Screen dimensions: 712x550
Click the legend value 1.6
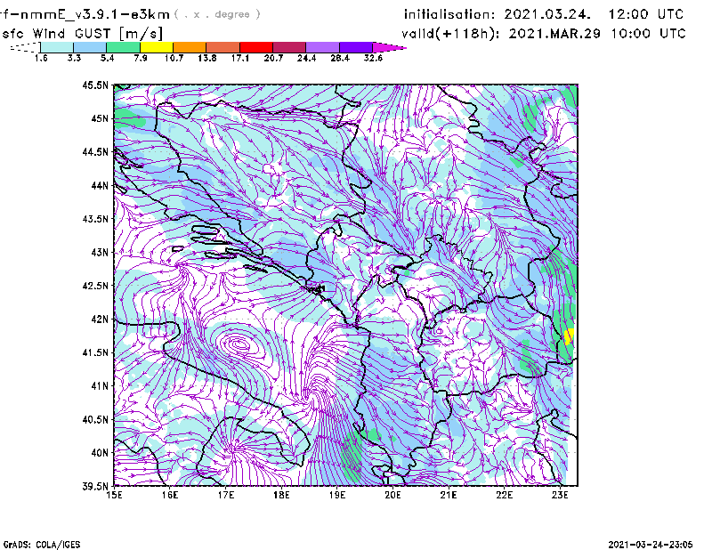[x=41, y=58]
